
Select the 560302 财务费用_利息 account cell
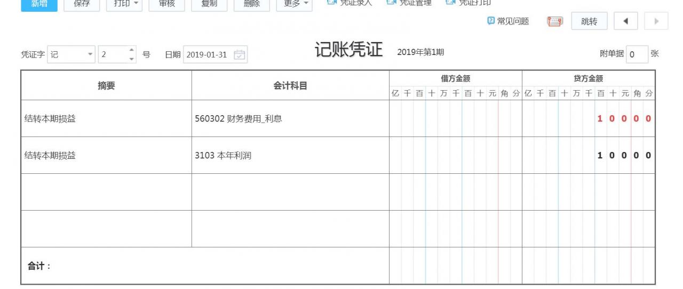click(290, 118)
